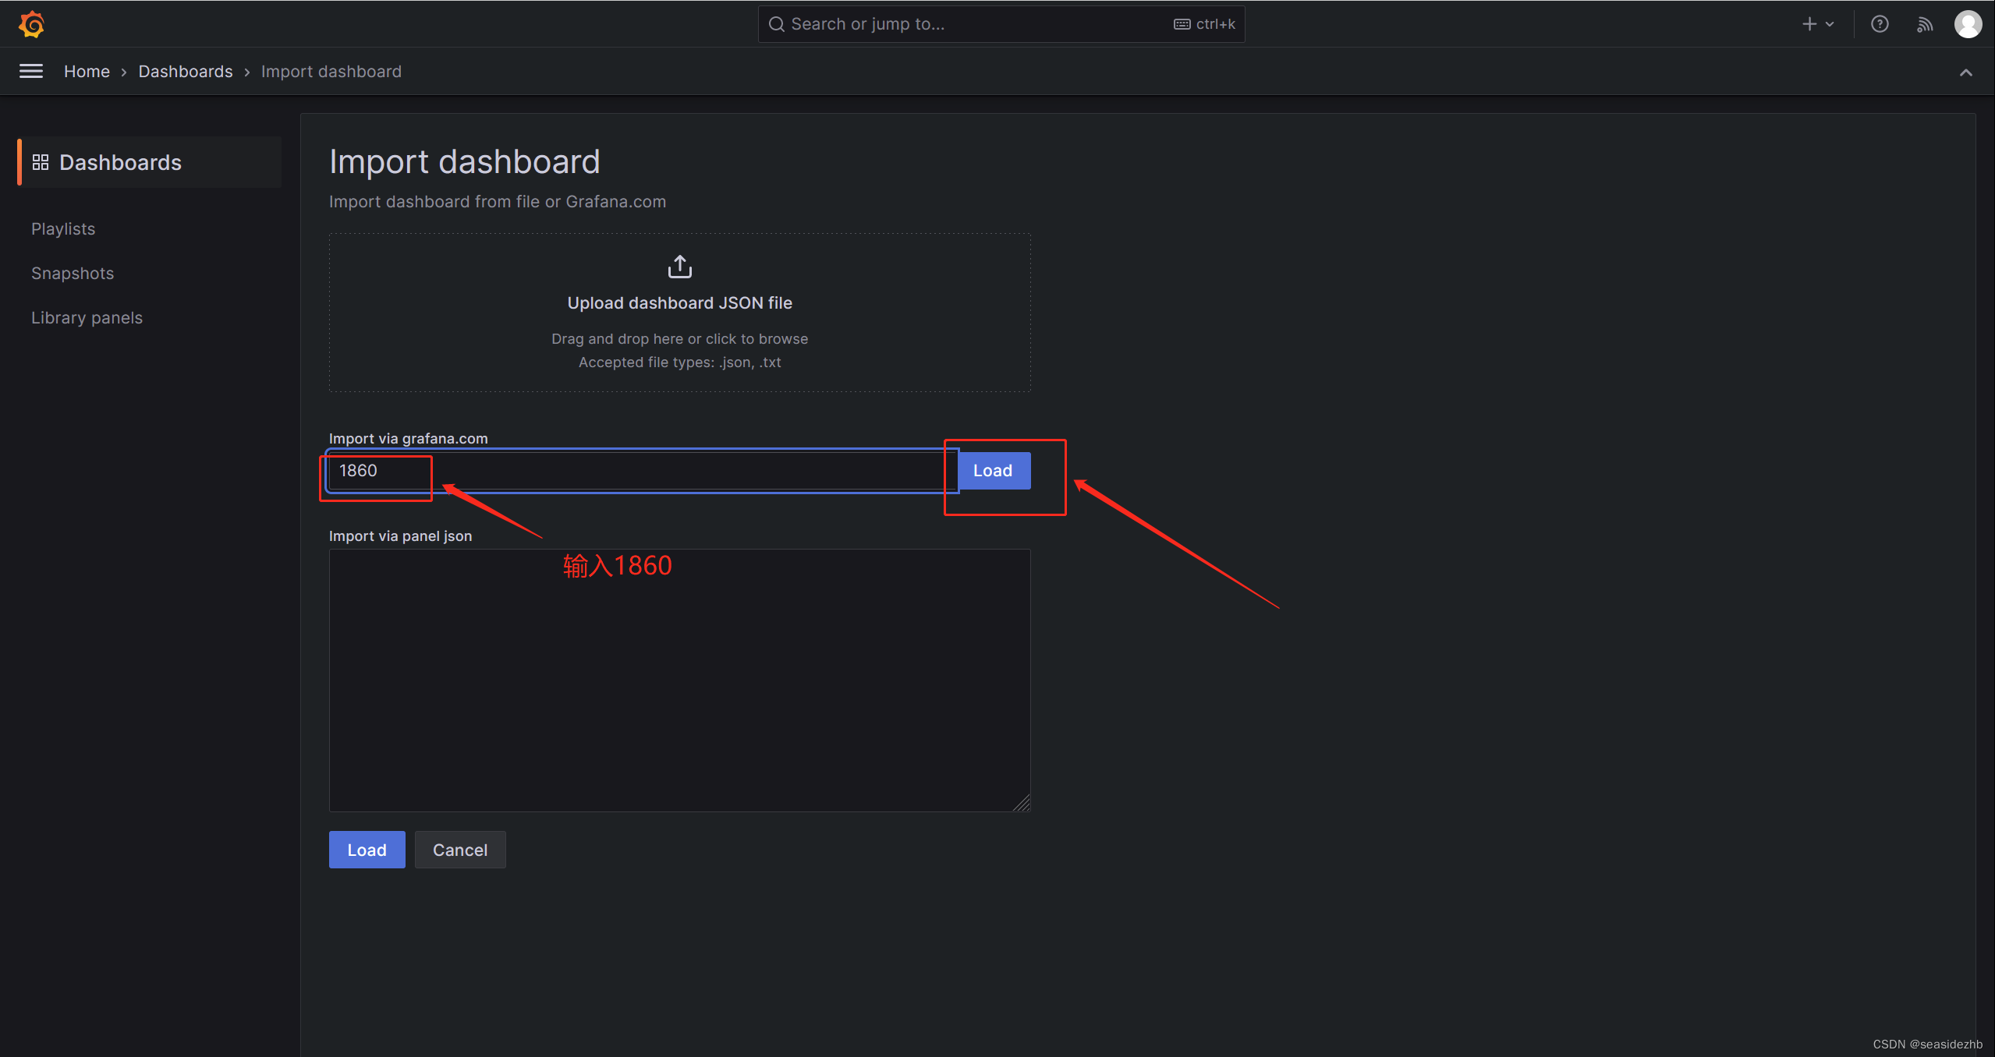Collapse the top navigation bar chevron

pyautogui.click(x=1966, y=72)
